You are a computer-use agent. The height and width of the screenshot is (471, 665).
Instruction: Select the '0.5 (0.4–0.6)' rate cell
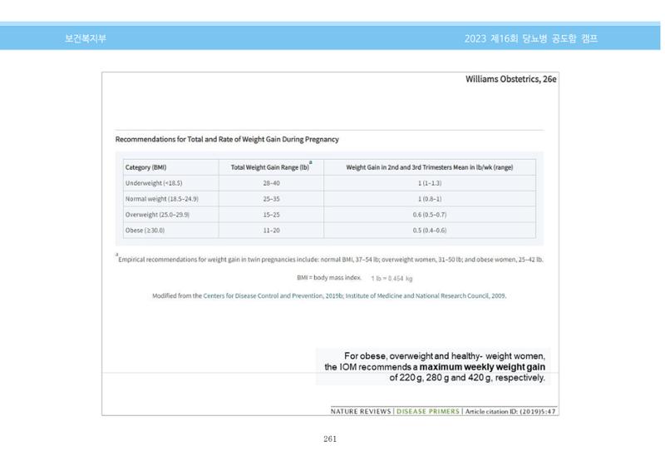(x=430, y=231)
